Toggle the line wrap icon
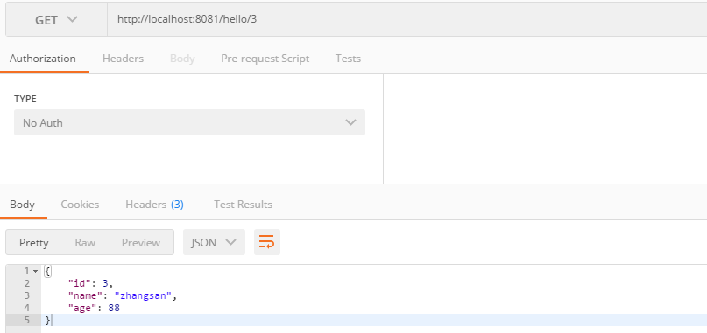Image resolution: width=707 pixels, height=333 pixels. 267,242
